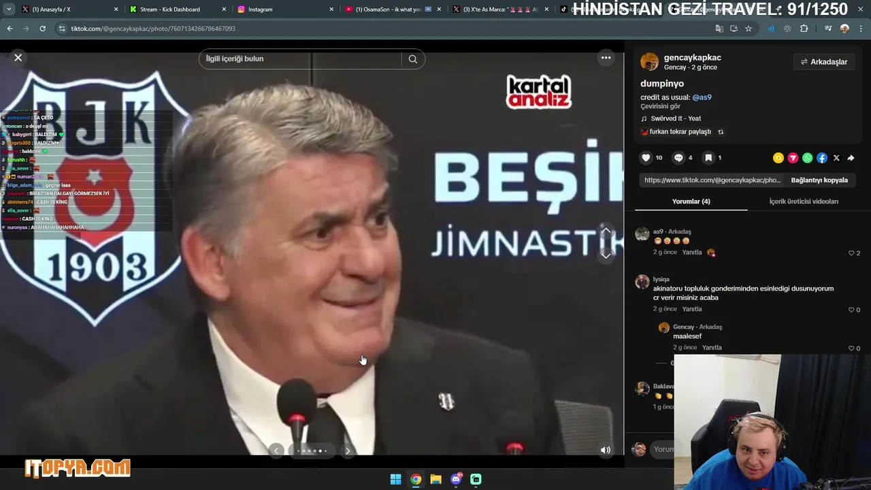Screen dimensions: 871x490
Task: Like as9's comment
Action: pyautogui.click(x=851, y=253)
